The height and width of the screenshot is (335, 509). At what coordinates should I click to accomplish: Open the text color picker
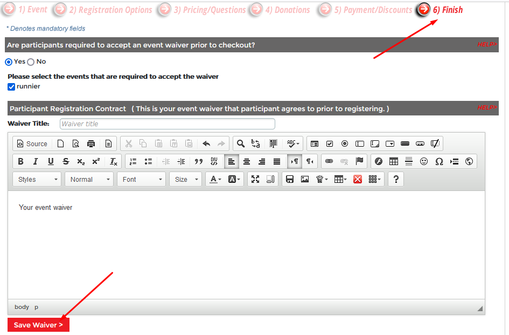[215, 179]
